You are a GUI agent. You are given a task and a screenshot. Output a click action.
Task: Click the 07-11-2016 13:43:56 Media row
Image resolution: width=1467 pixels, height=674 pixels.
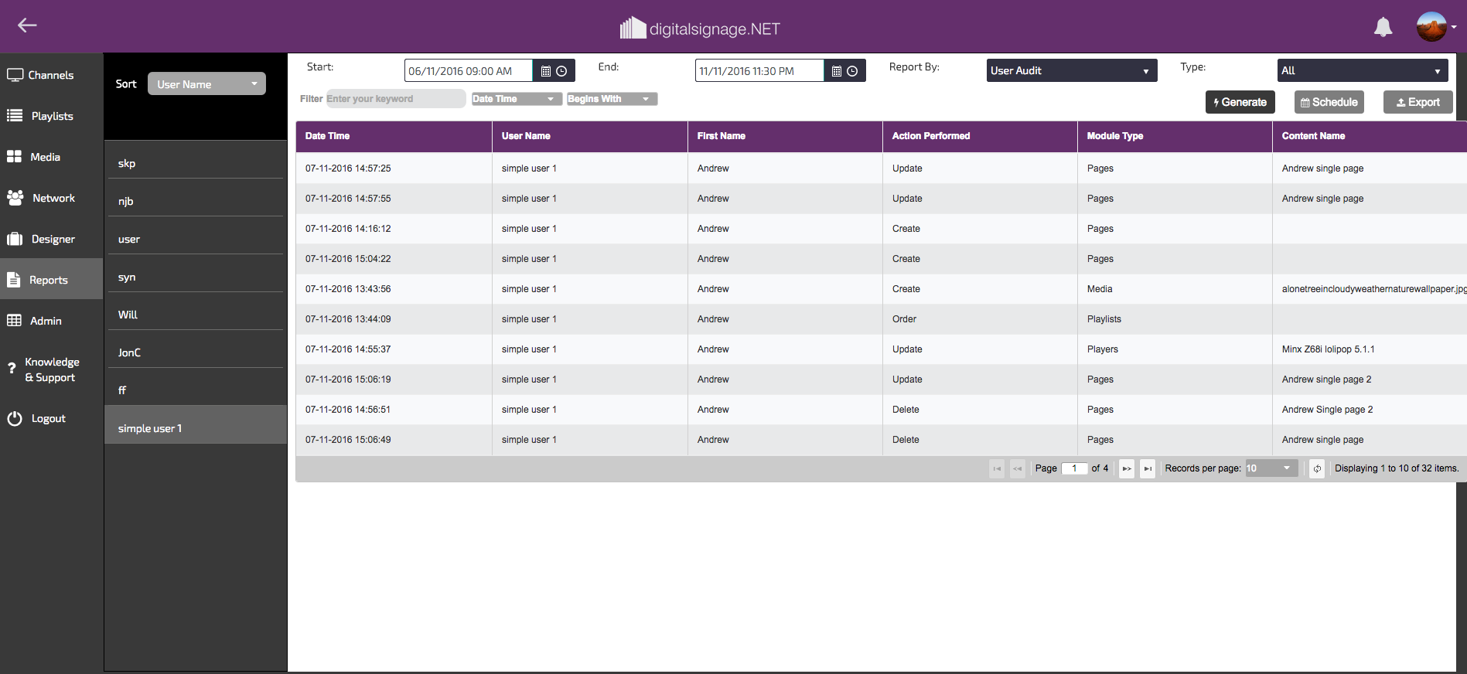pos(881,289)
